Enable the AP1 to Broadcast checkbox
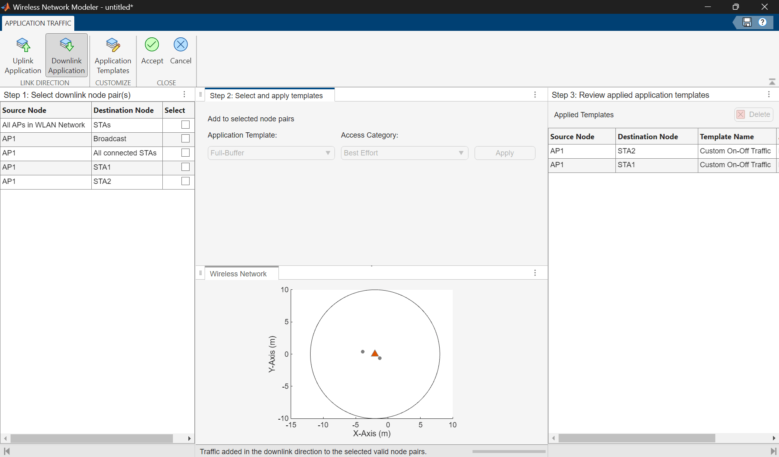The height and width of the screenshot is (457, 779). pos(186,139)
